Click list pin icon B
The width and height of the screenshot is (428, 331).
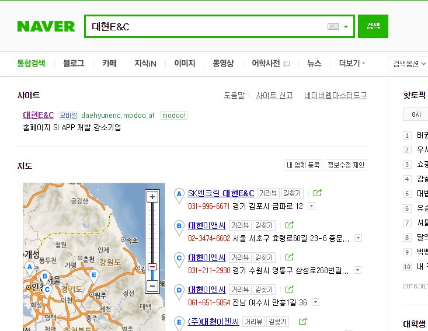click(x=179, y=228)
